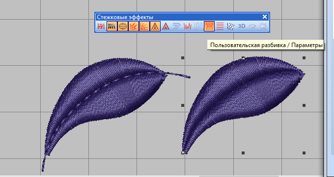This screenshot has height=177, width=334.
Task: Enable the red jagged zigzag edge effect
Action: click(188, 26)
